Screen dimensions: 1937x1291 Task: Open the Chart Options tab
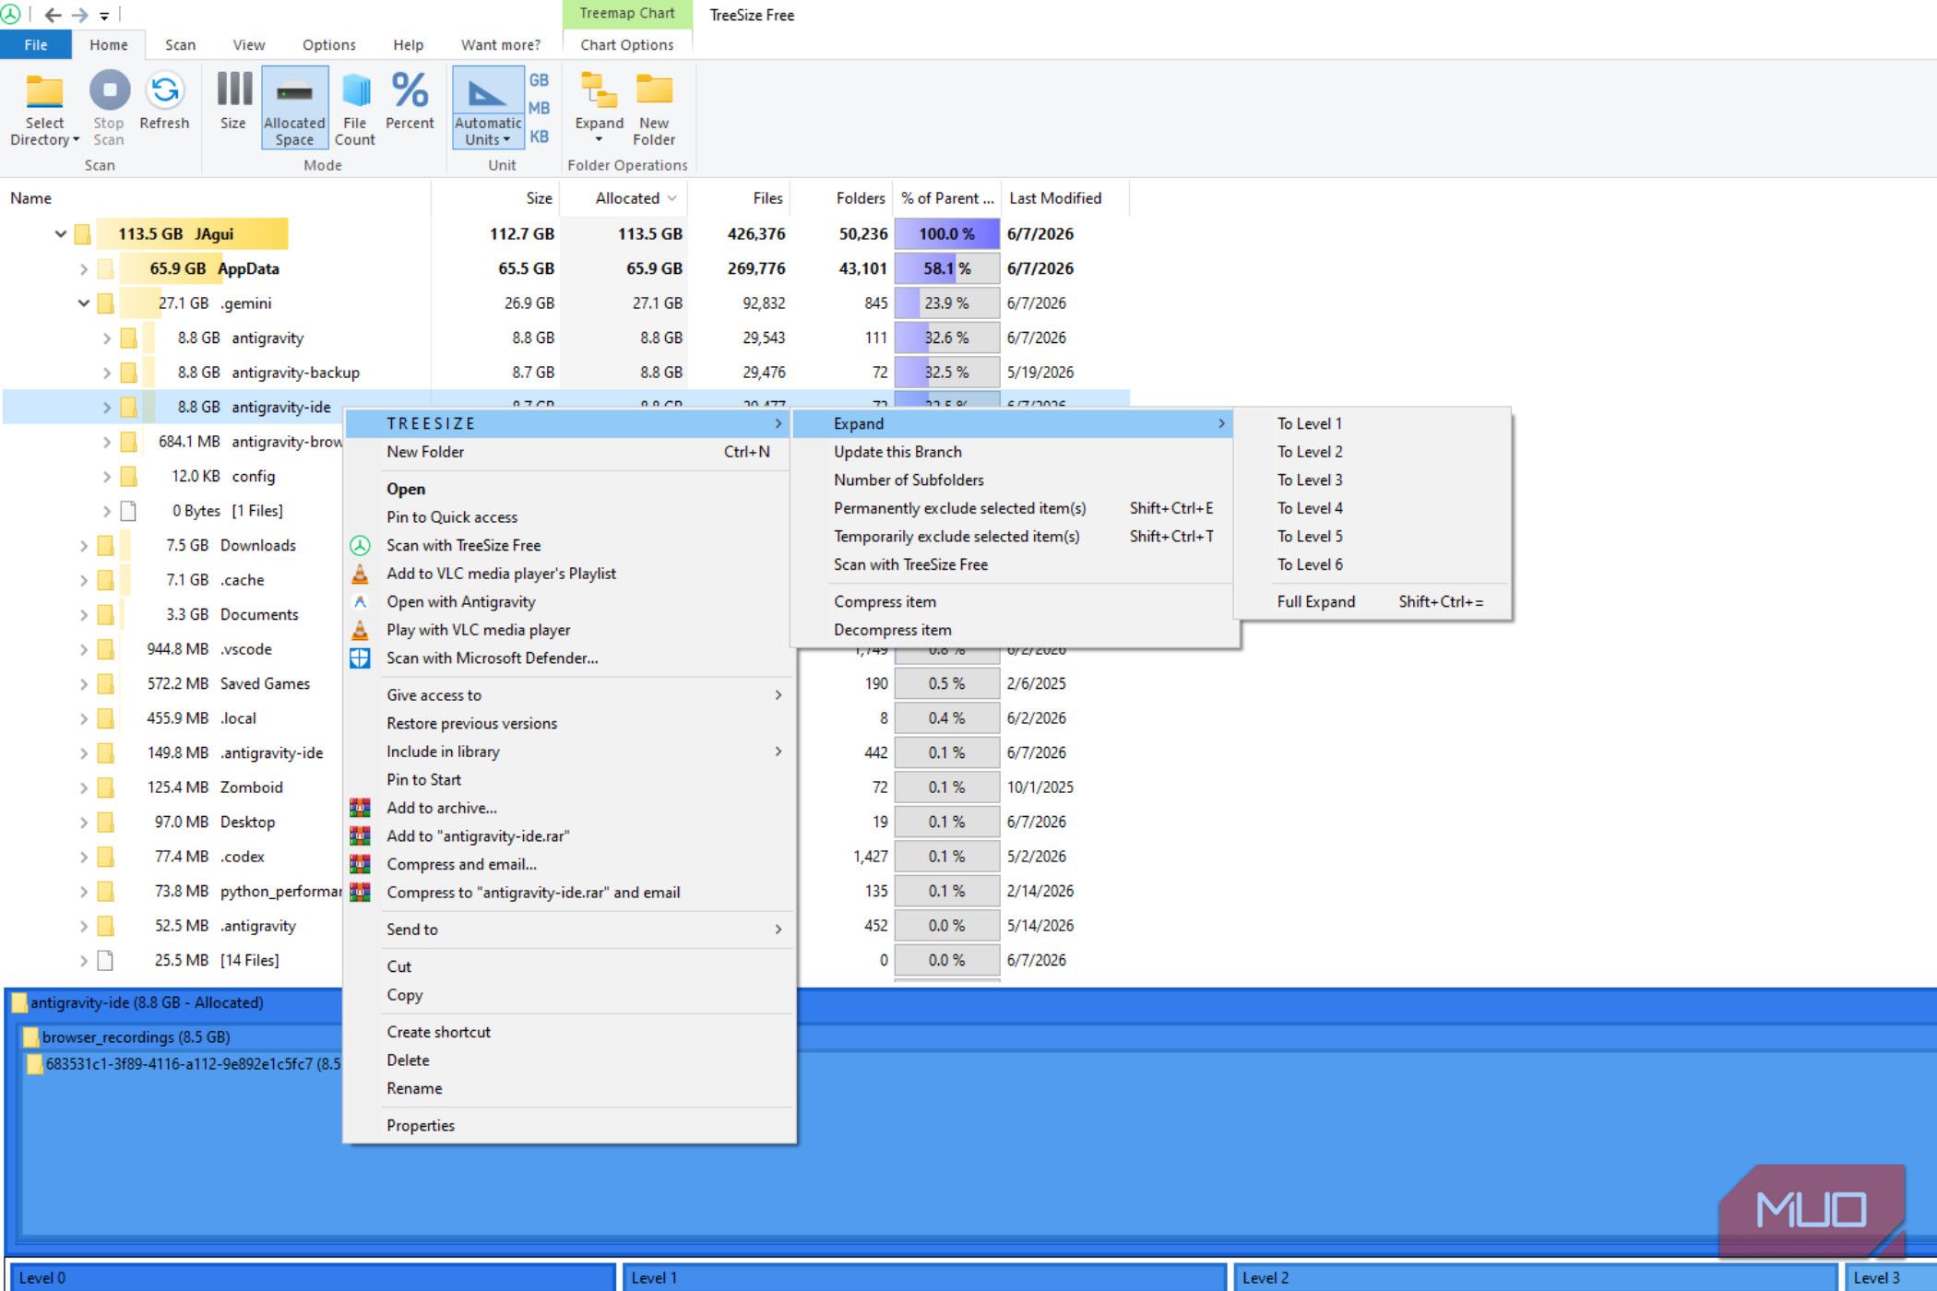coord(626,44)
